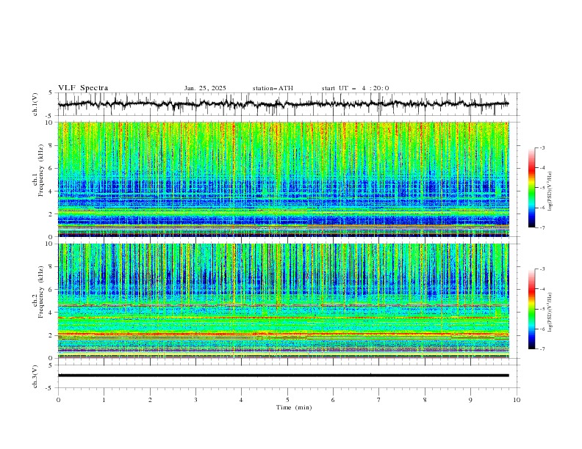Click tick label "5" on the Time axis

pyautogui.click(x=287, y=400)
